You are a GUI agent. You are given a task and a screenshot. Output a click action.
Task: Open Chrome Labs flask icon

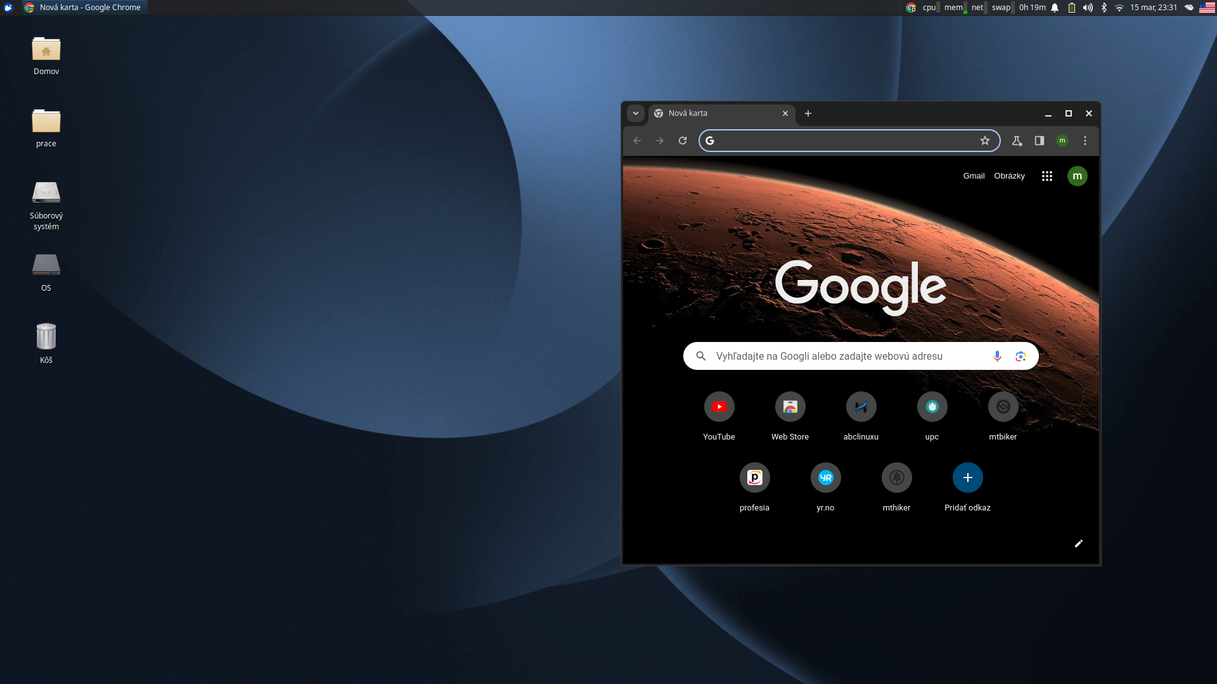tap(1017, 141)
